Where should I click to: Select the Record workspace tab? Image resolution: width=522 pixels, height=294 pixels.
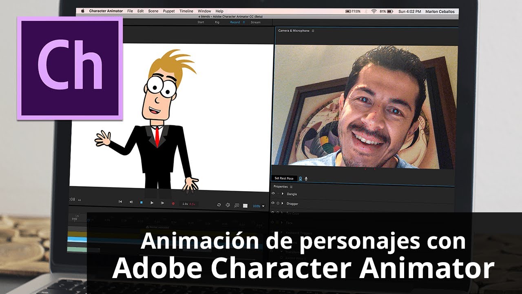235,22
